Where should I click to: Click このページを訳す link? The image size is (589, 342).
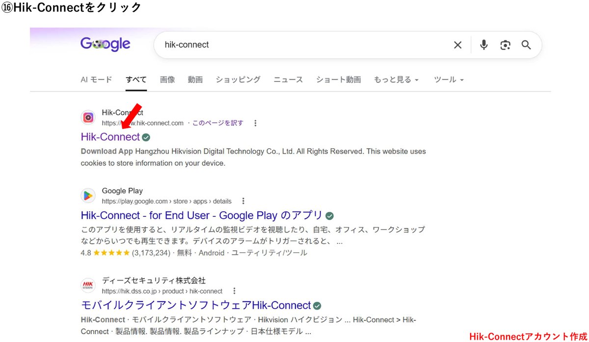pyautogui.click(x=217, y=123)
